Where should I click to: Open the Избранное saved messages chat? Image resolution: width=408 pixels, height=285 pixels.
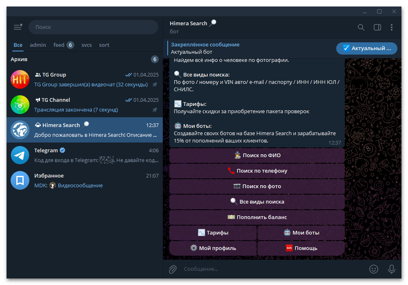(84, 180)
